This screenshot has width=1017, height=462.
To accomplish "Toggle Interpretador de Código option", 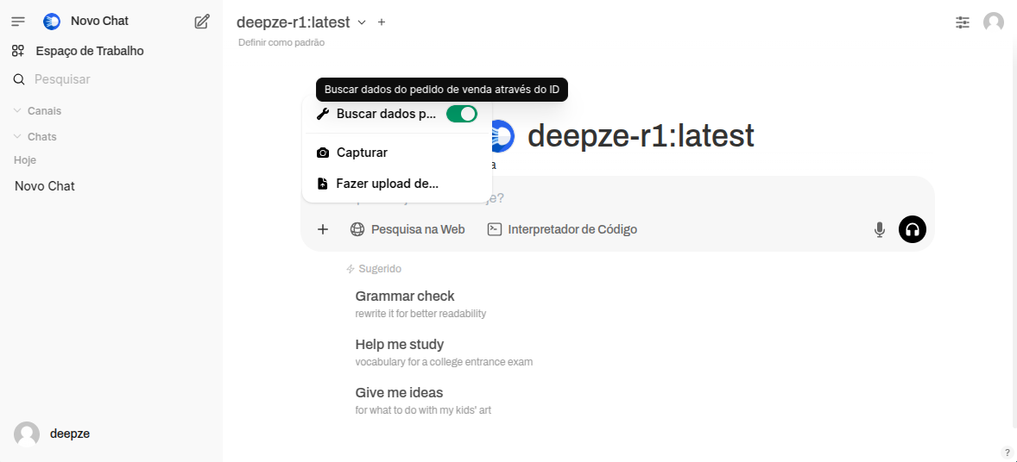I will 562,229.
